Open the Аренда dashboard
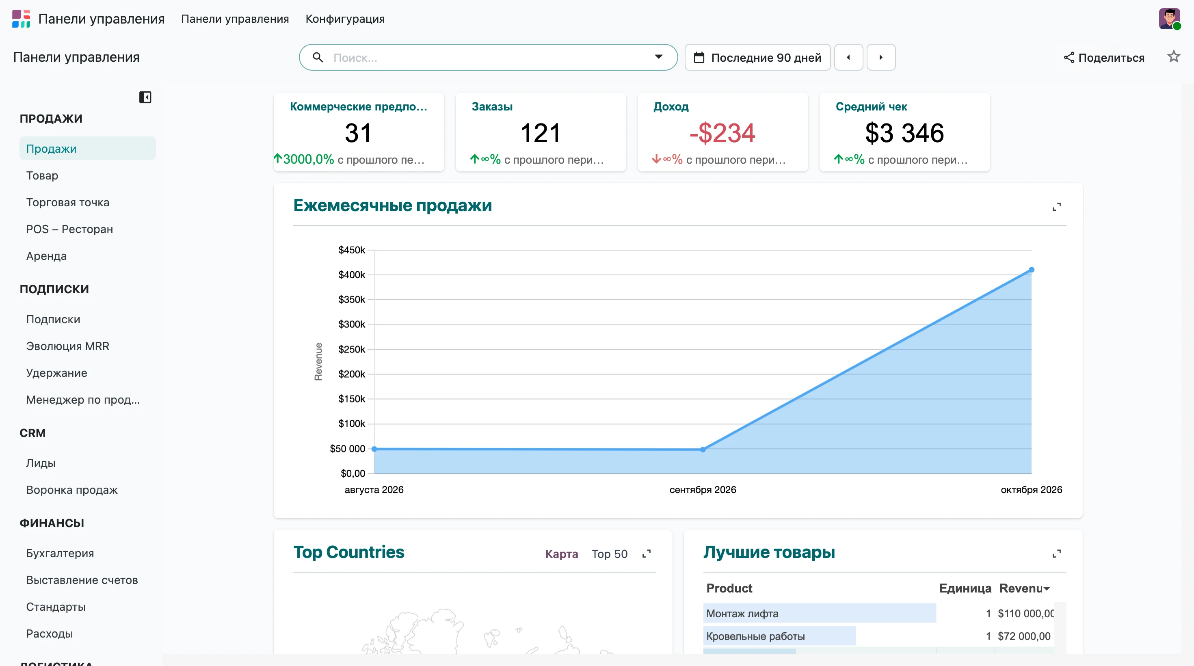Image resolution: width=1194 pixels, height=666 pixels. (x=88, y=256)
